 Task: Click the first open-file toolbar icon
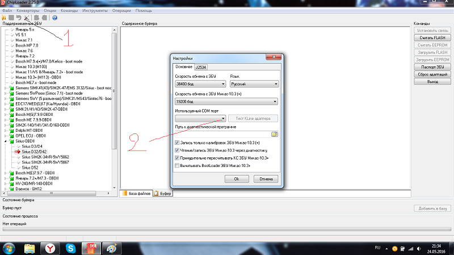pos(4,18)
